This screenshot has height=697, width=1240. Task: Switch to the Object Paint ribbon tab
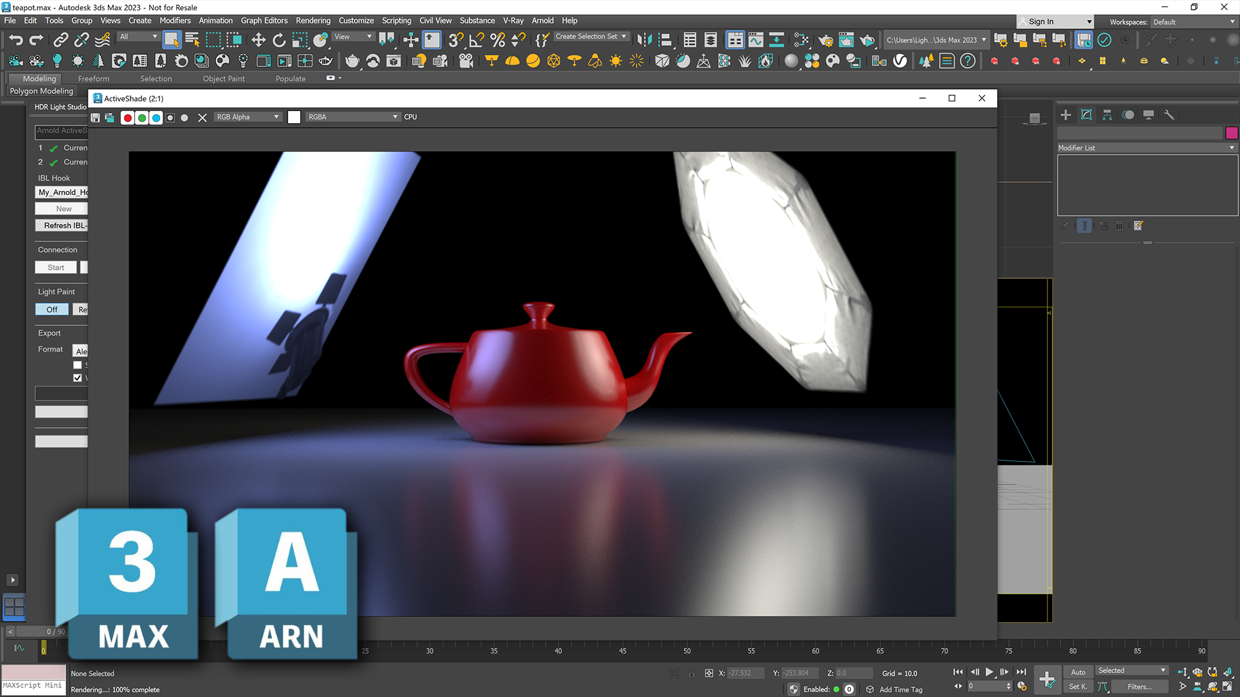tap(223, 79)
